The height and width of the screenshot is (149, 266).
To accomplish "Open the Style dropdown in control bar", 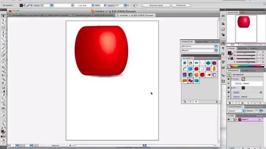I will (105, 5).
